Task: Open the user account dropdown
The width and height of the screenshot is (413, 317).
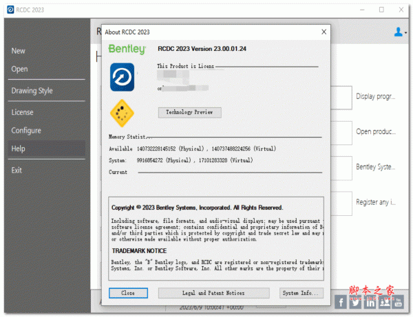Action: pyautogui.click(x=399, y=32)
